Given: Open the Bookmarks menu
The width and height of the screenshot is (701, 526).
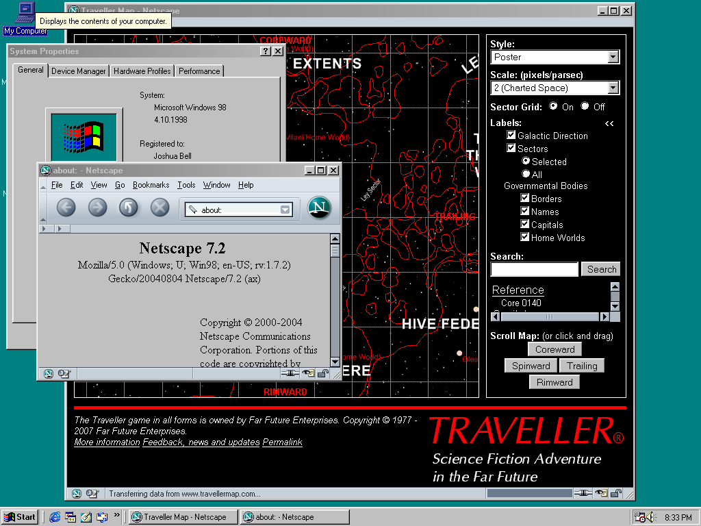Looking at the screenshot, I should pos(151,185).
